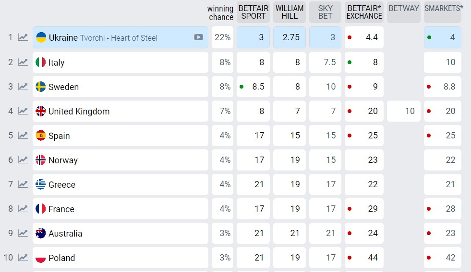Select the William Hill column header
Viewport: 471px width, 272px height.
click(x=290, y=12)
